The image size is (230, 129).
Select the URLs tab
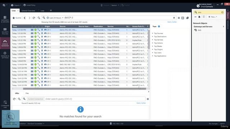pyautogui.click(x=17, y=93)
